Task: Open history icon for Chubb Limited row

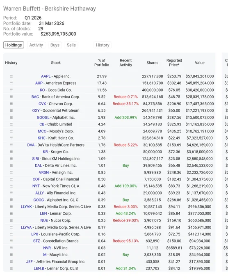Action: point(11,124)
